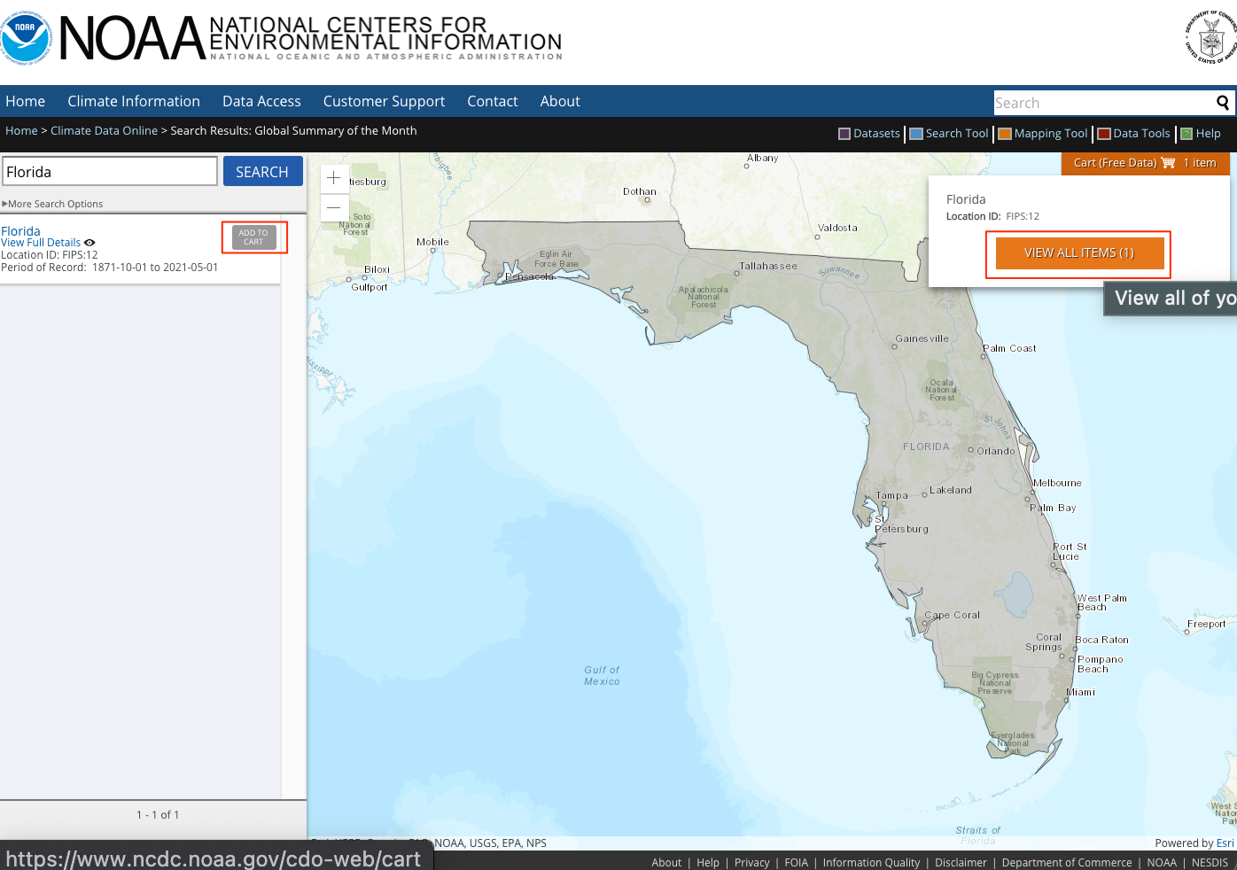Screen dimensions: 1237x870
Task: Open the Climate Information menu
Action: [134, 101]
